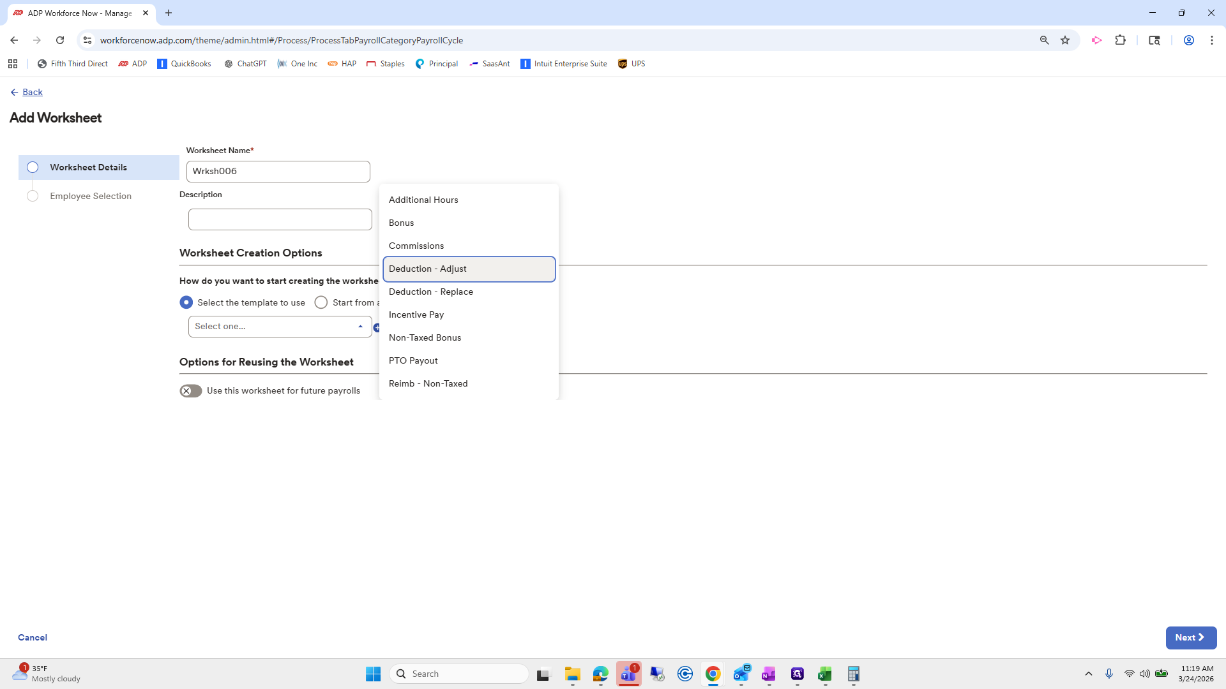Viewport: 1226px width, 689px height.
Task: Switch to the Employee Selection step
Action: tap(91, 196)
